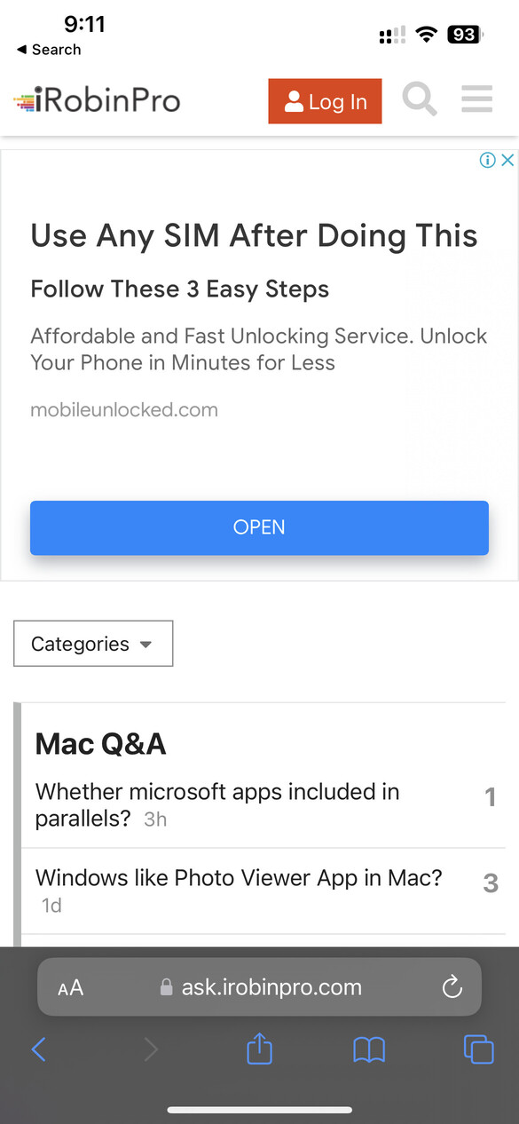The width and height of the screenshot is (519, 1124).
Task: Open the Mac Q&A category
Action: [x=100, y=743]
